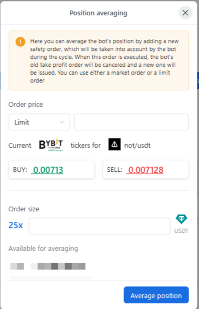Click the SELL label in ticker box
This screenshot has height=309, width=199.
(x=114, y=170)
